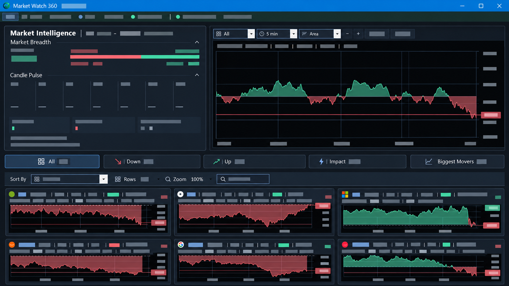Viewport: 509px width, 286px height.
Task: Collapse the Candle Pulse section
Action: (197, 75)
